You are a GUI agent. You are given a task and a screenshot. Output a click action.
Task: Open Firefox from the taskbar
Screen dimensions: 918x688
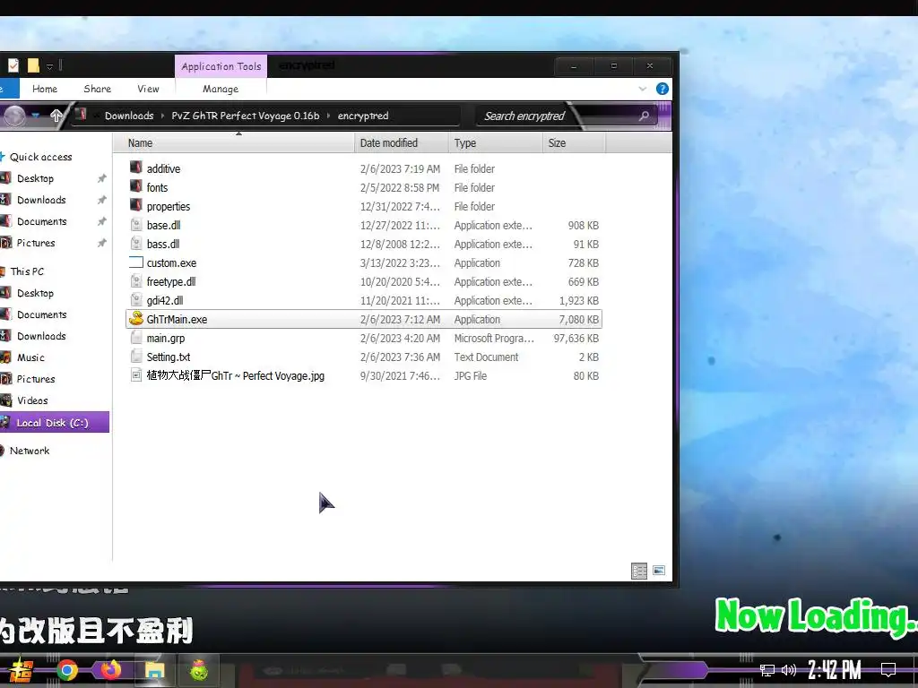click(110, 670)
